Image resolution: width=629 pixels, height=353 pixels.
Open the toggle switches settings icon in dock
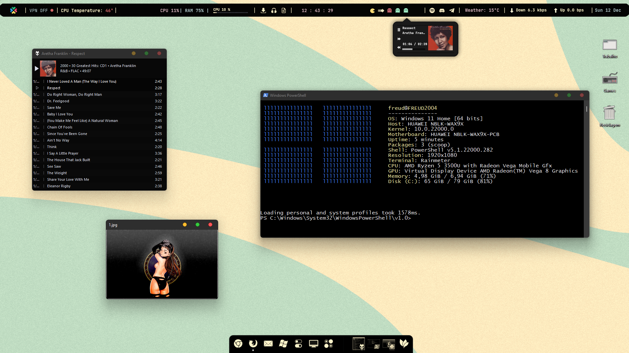[x=298, y=344]
